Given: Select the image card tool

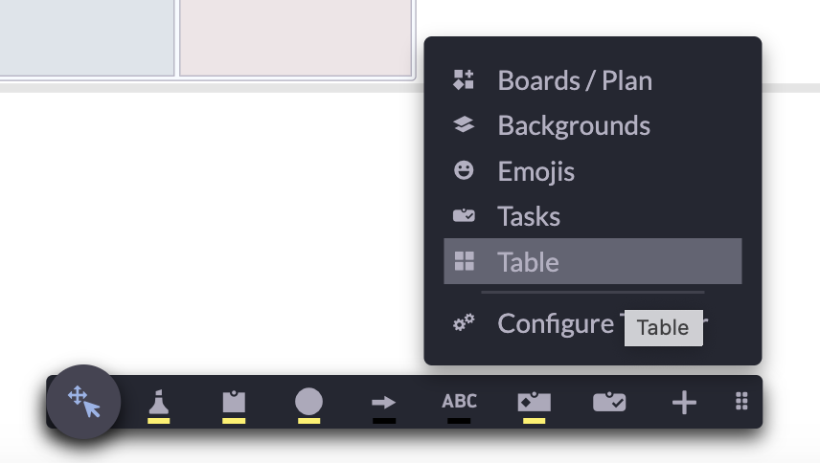Looking at the screenshot, I should click(x=534, y=401).
